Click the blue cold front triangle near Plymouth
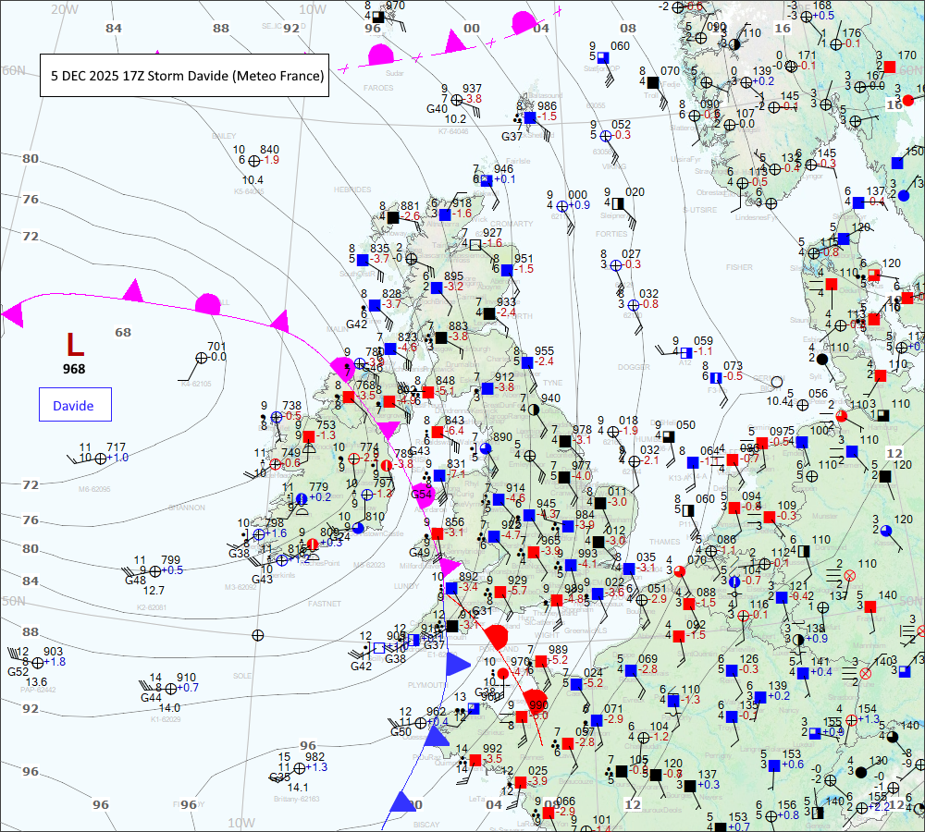 pyautogui.click(x=457, y=664)
